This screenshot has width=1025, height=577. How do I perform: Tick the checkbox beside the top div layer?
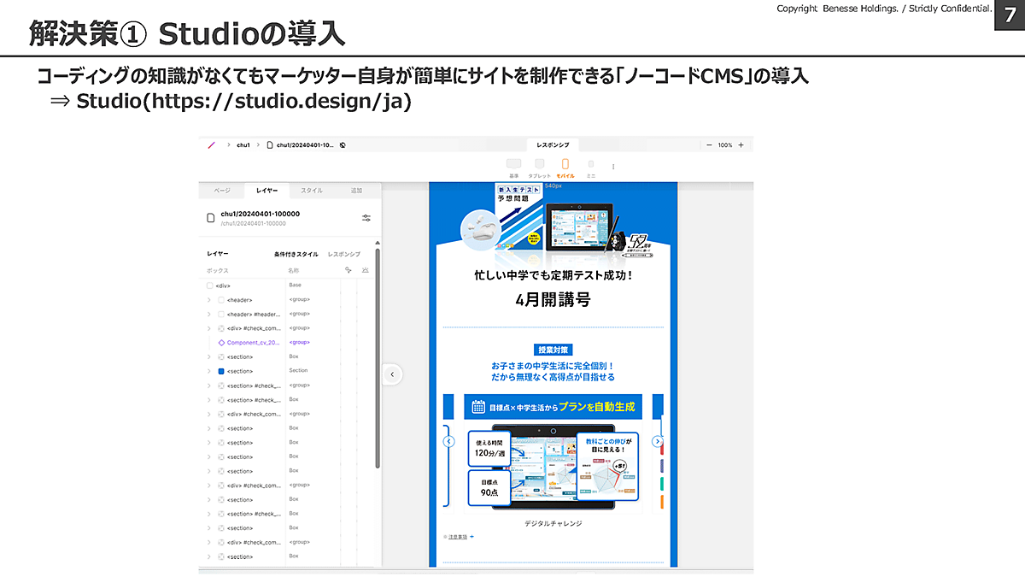(210, 286)
